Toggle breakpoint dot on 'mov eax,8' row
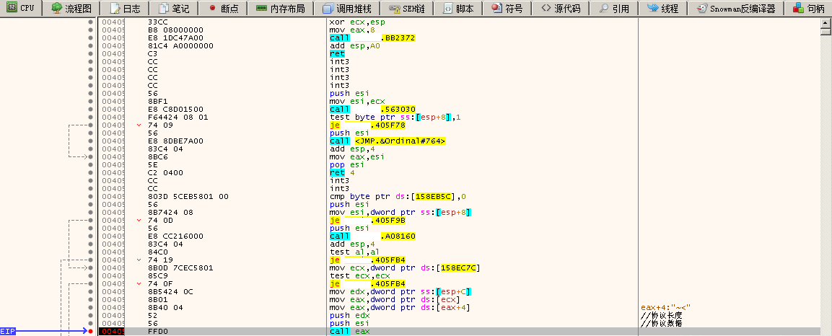832x336 pixels. tap(91, 30)
